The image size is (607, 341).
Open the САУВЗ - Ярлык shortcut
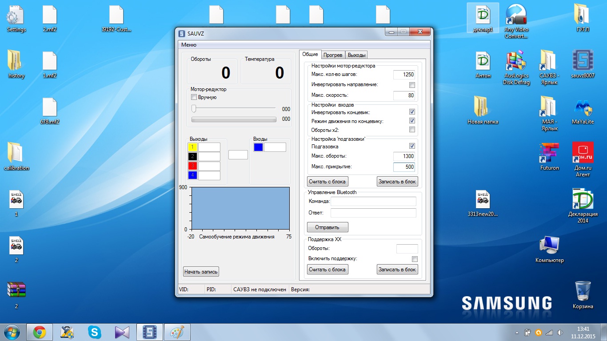(x=549, y=68)
